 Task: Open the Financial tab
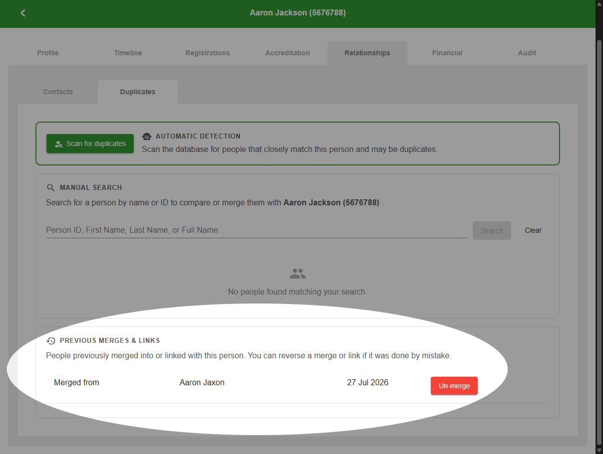pos(447,53)
